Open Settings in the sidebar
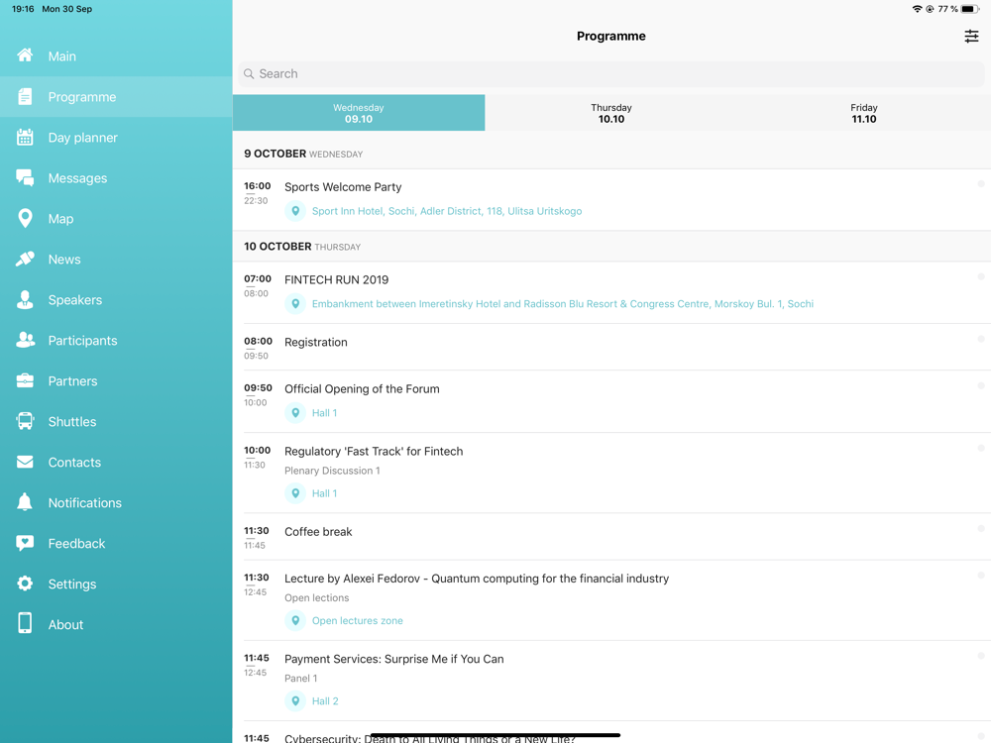 [x=116, y=584]
